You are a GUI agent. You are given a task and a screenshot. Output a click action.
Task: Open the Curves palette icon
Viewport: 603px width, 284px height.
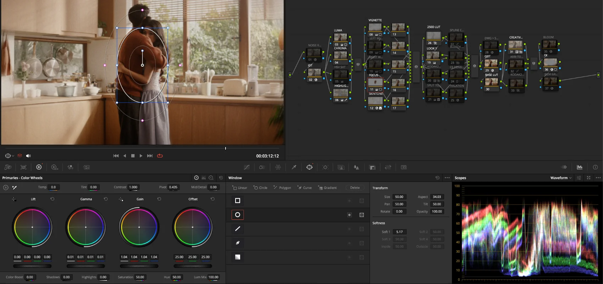click(x=247, y=167)
